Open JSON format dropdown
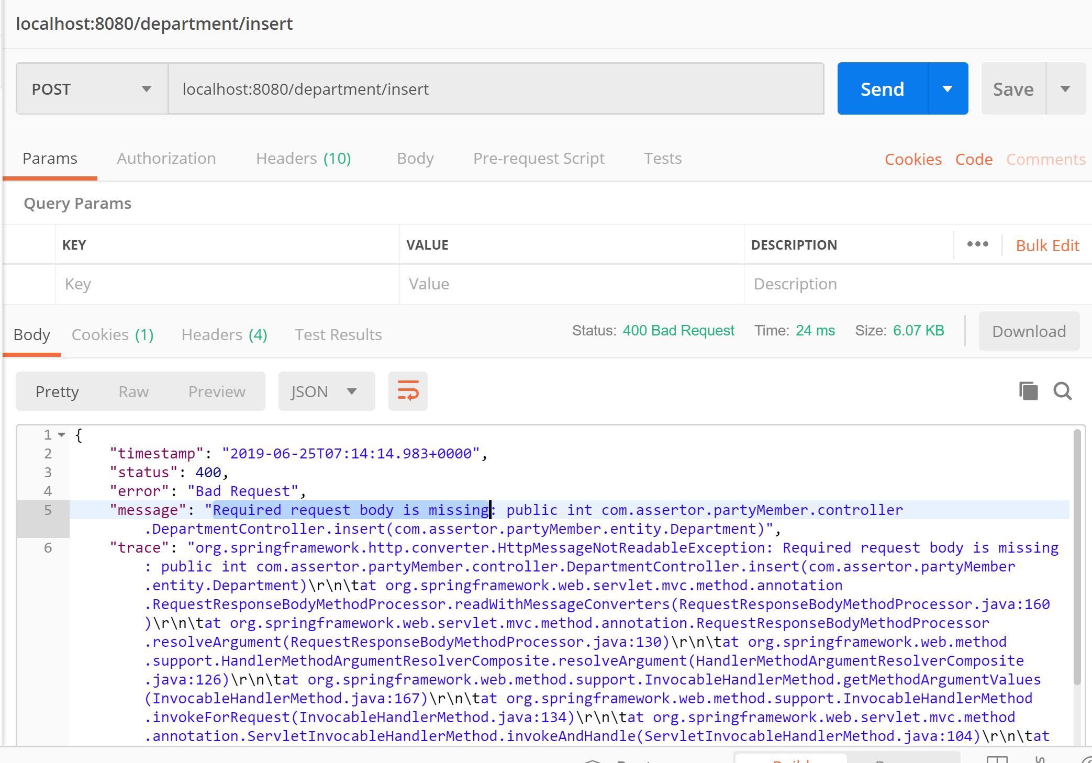1092x763 pixels. (x=326, y=391)
